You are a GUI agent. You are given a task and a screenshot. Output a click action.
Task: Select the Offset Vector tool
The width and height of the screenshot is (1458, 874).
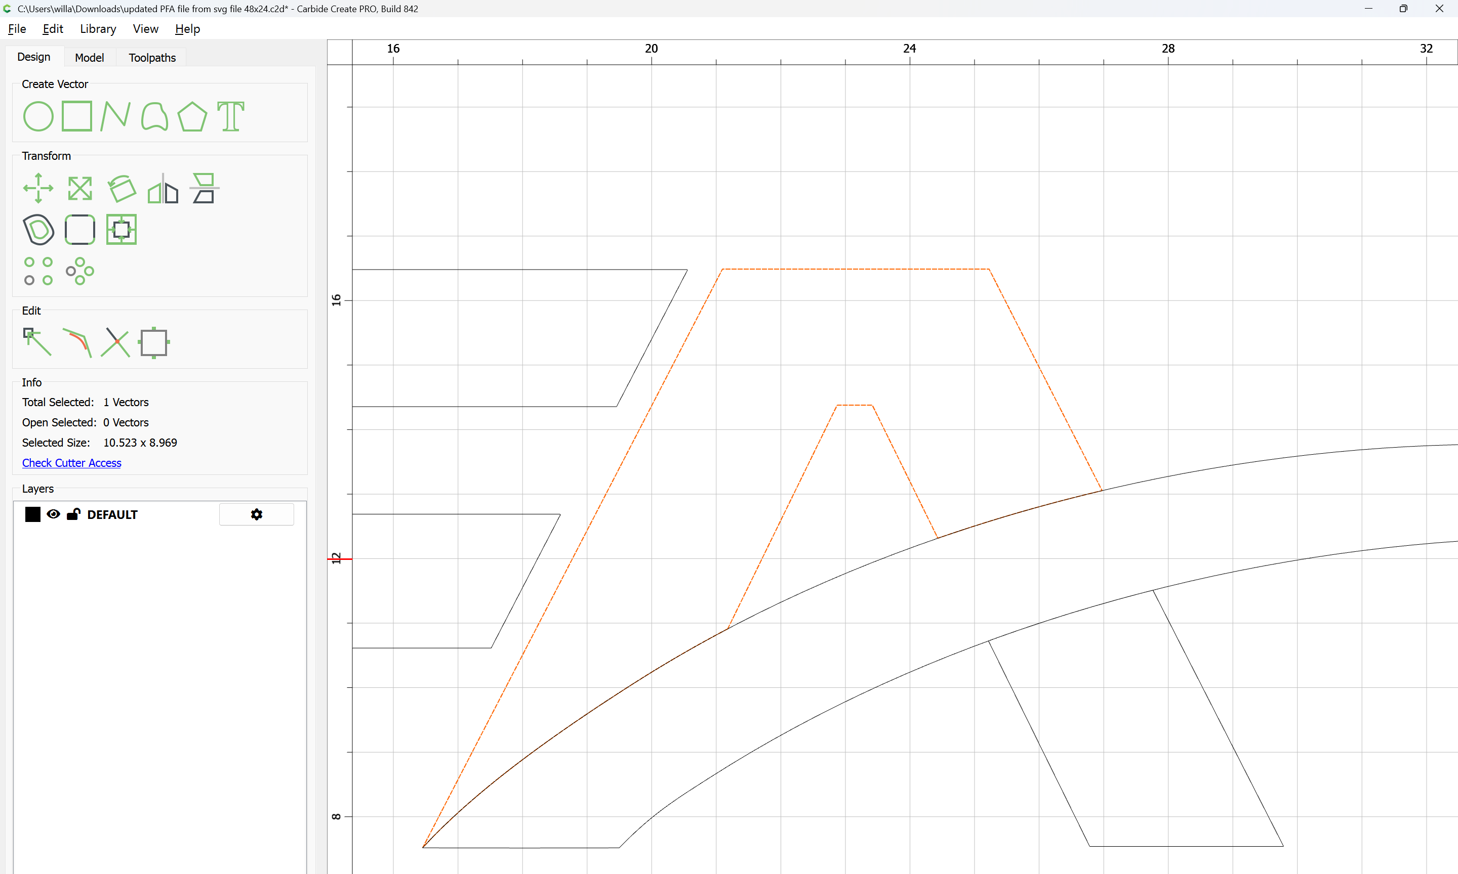tap(38, 229)
